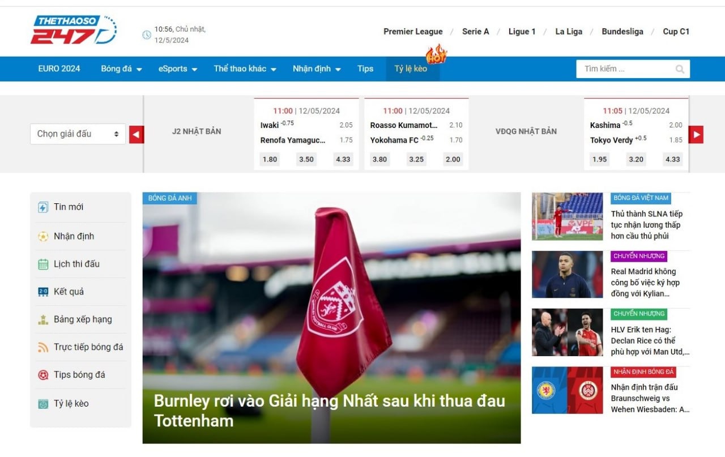Viewport: 725px width, 457px height.
Task: Open the Ligue 1 link
Action: (x=522, y=32)
